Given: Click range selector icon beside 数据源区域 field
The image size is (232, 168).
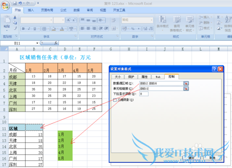Looking at the screenshot, I should tap(186, 84).
